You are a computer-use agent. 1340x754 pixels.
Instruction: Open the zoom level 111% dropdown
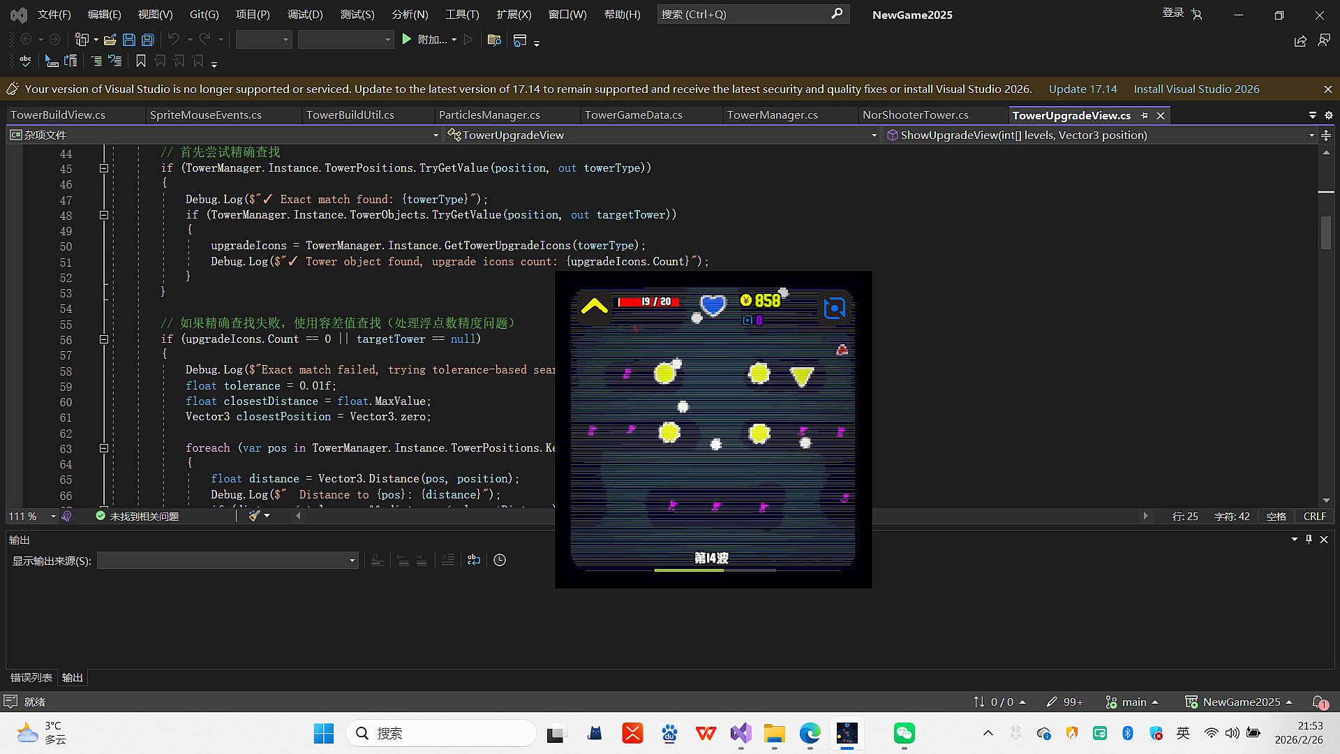click(x=53, y=517)
